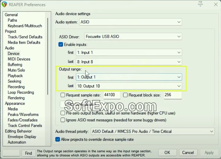Go to Track Control Panels settings
The height and width of the screenshot is (159, 221).
pos(25,125)
